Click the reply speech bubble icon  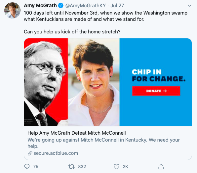point(27,167)
